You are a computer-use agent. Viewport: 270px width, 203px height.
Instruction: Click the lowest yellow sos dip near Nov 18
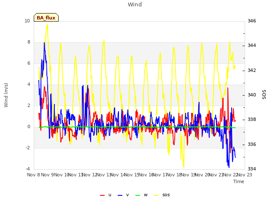click(x=184, y=167)
